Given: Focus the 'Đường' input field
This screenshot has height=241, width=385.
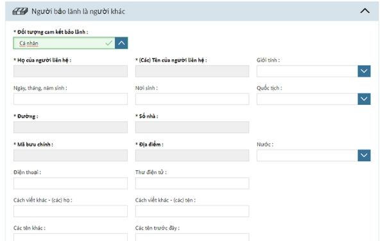Looking at the screenshot, I should (x=71, y=127).
